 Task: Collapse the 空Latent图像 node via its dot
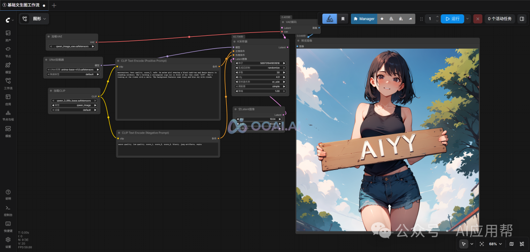pyautogui.click(x=236, y=109)
